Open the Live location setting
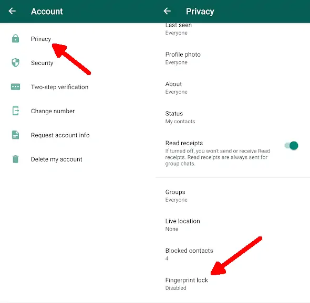The image size is (310, 303). point(232,225)
